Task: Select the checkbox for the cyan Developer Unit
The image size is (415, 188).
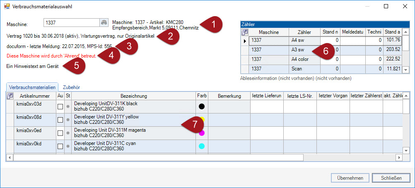Action: tap(60, 146)
